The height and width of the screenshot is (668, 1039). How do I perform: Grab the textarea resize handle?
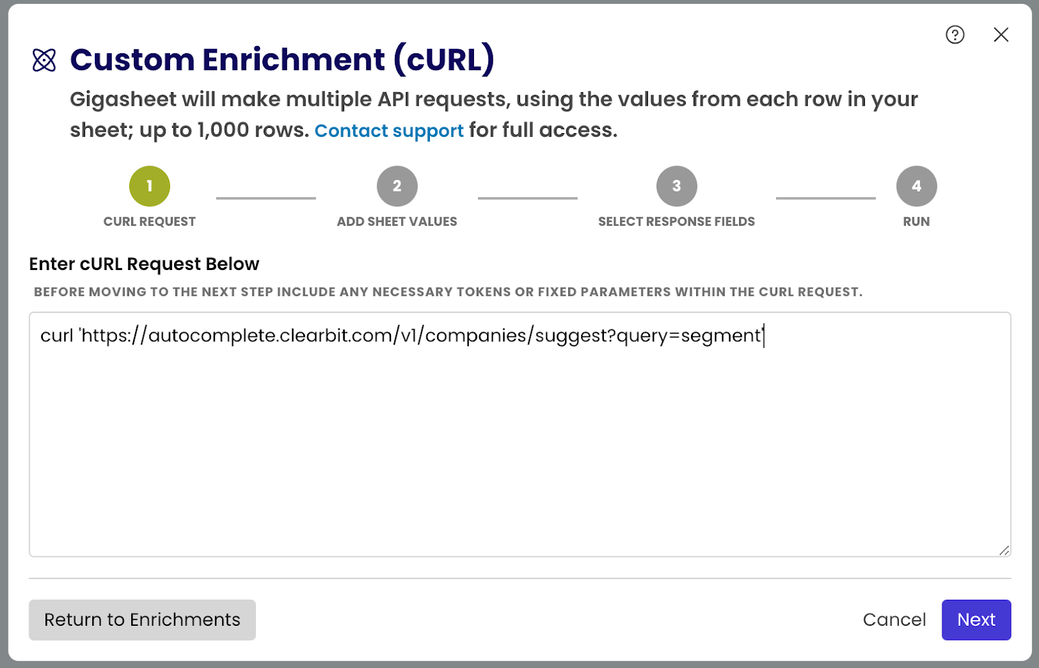[x=1004, y=550]
